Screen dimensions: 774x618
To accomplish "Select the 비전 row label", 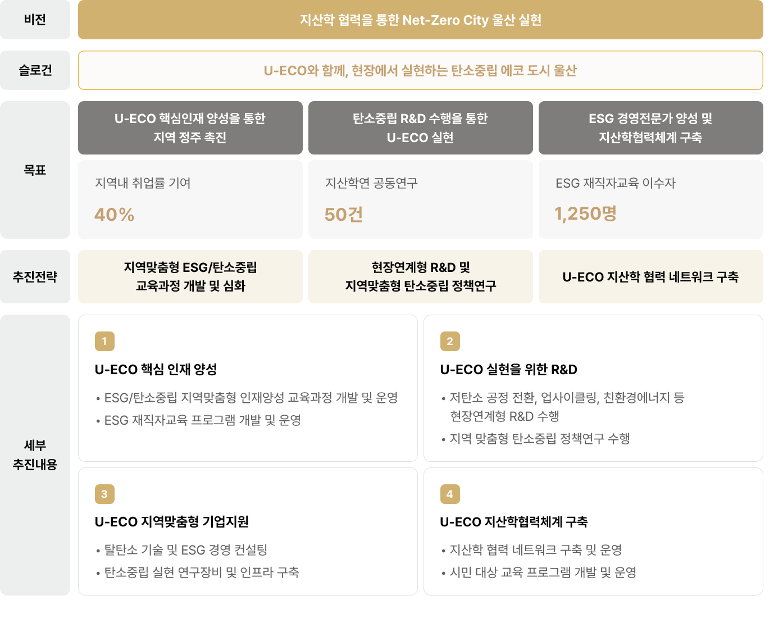I will (x=35, y=20).
